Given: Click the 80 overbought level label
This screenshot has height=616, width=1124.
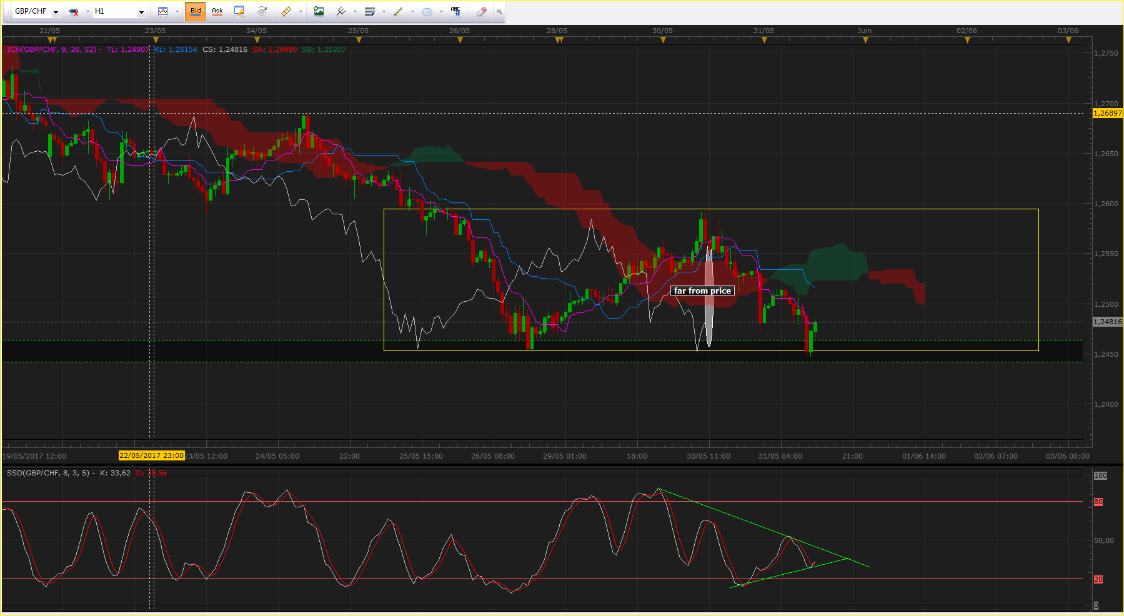Looking at the screenshot, I should [1098, 502].
